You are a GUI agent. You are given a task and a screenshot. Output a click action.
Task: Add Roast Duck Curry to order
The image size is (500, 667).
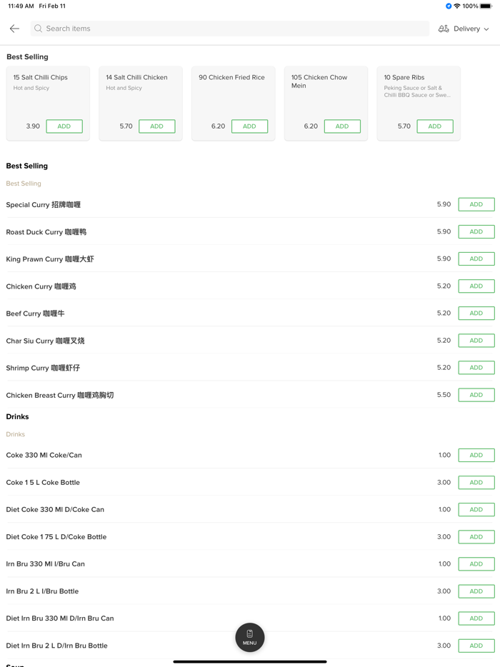point(476,231)
